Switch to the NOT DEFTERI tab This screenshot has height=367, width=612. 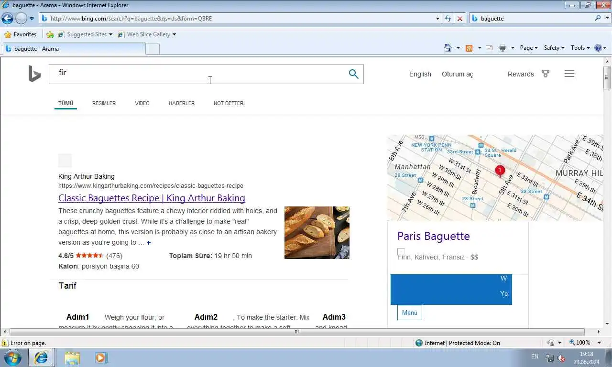coord(229,103)
